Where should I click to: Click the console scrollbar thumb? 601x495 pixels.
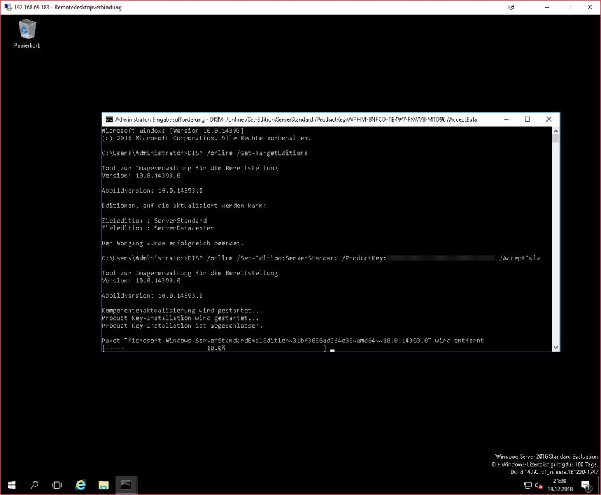pos(555,139)
